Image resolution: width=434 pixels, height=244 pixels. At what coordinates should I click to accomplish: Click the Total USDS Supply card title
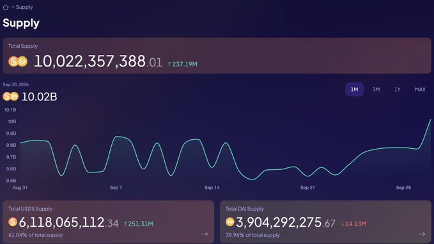30,209
